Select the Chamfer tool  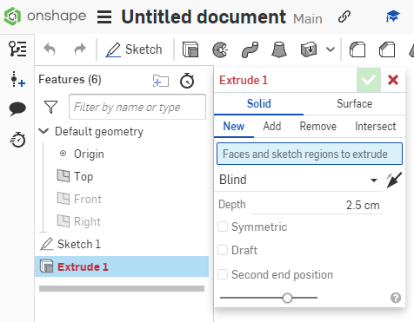tap(387, 49)
